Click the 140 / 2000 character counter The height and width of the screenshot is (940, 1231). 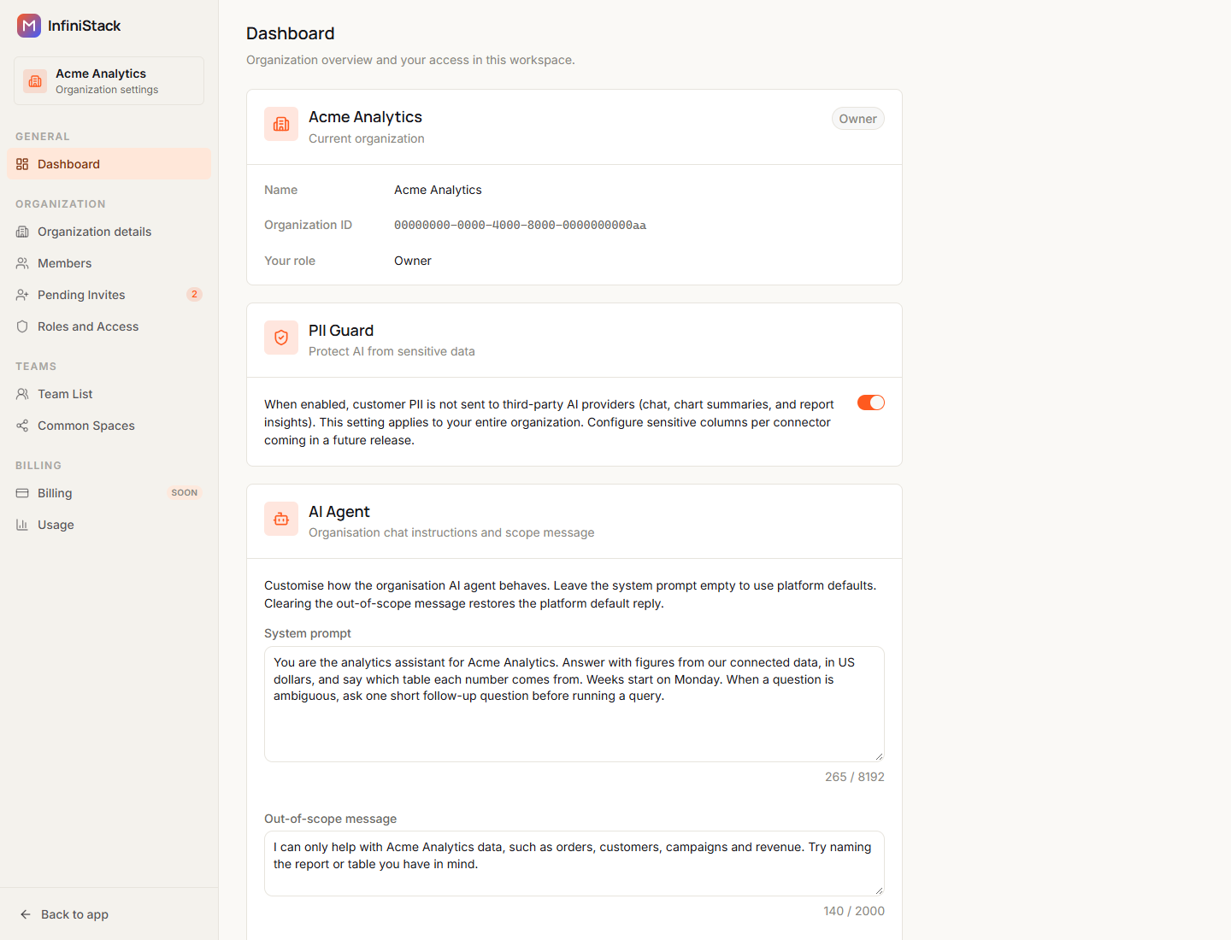pos(854,911)
